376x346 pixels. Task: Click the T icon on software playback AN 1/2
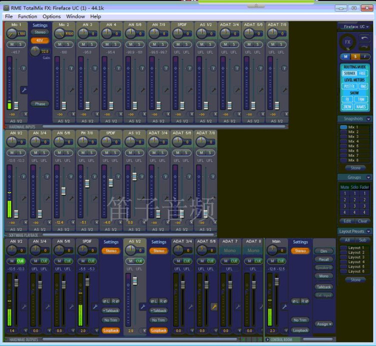pos(23,176)
